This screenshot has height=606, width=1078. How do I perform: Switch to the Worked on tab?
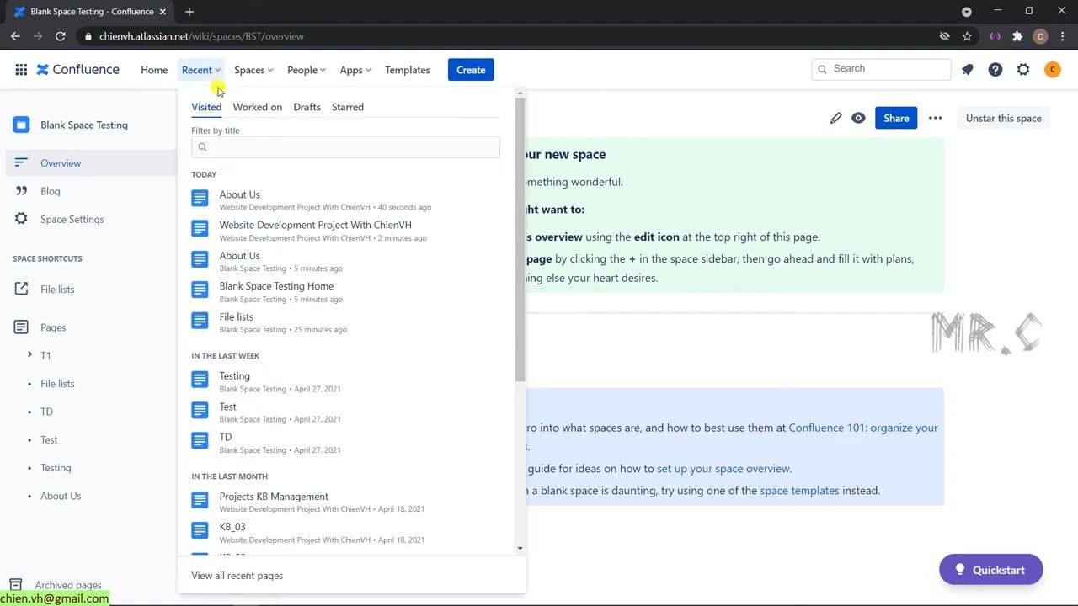[258, 107]
